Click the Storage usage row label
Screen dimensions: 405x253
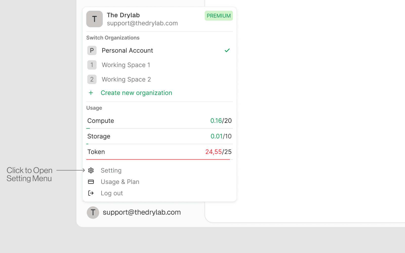99,136
